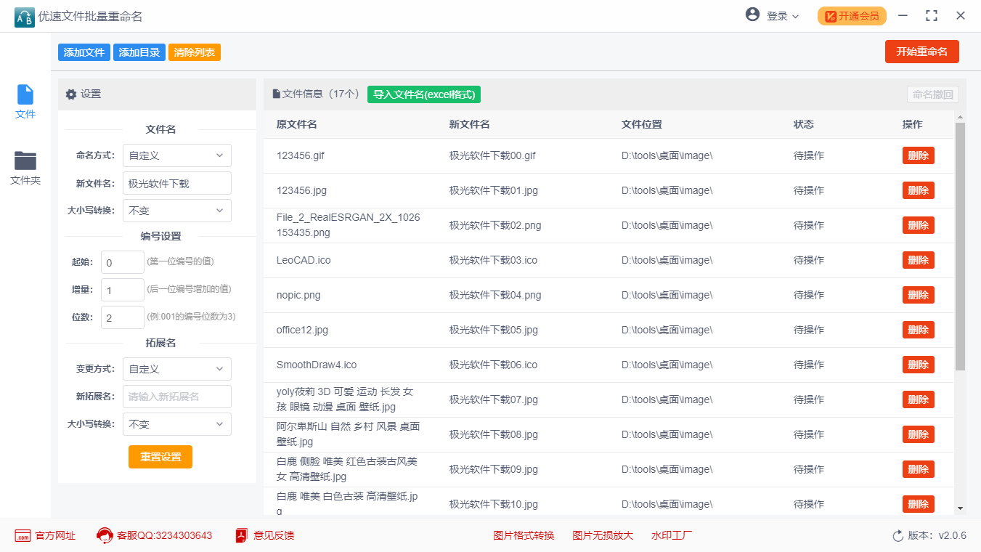Image resolution: width=981 pixels, height=552 pixels.
Task: Open 拓展名 大小写转换 dropdown
Action: coord(177,424)
